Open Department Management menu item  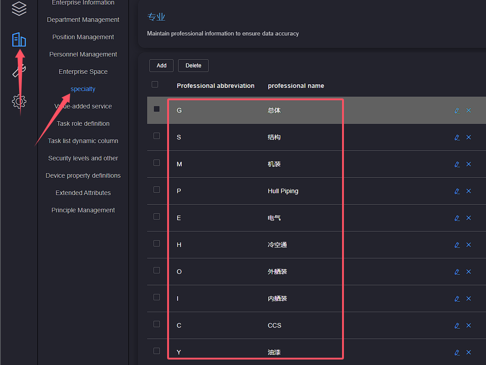83,20
